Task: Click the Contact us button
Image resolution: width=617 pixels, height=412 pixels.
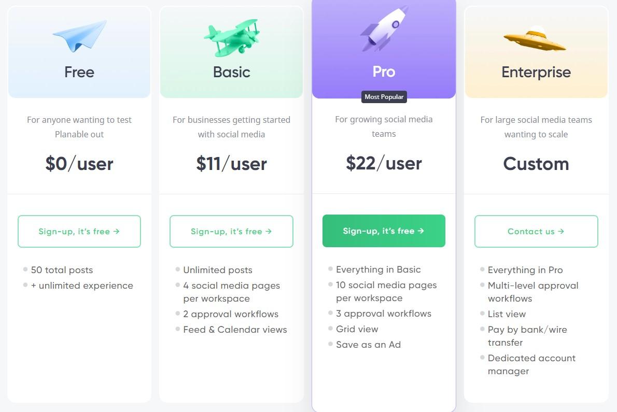Action: (x=536, y=231)
